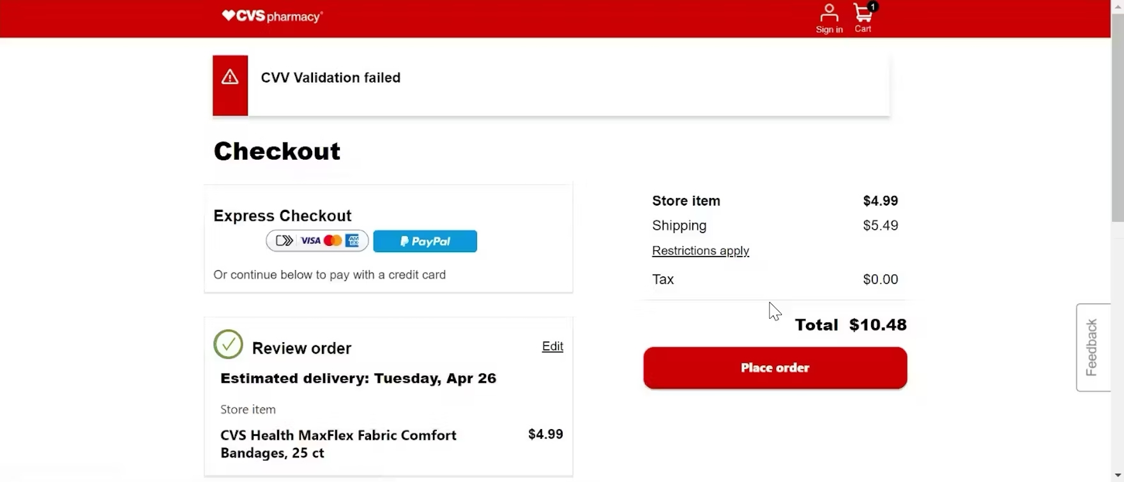Edit the Review order section

pos(552,346)
